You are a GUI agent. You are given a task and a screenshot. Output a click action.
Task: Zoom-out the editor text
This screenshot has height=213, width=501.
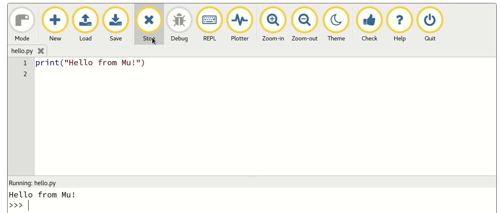[x=305, y=24]
